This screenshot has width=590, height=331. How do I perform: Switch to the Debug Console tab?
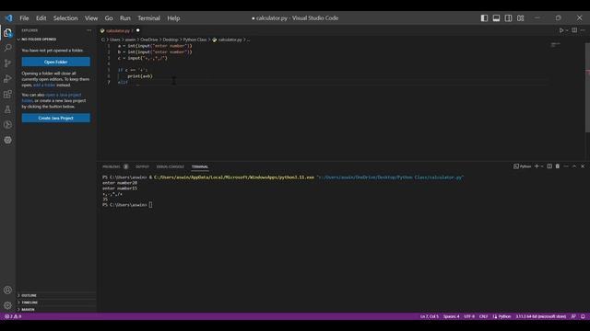tap(170, 166)
